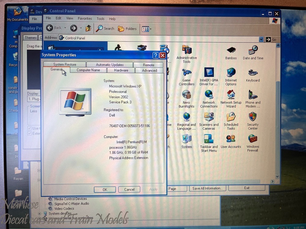The image size is (306, 229).
Task: Open the Edit menu
Action: point(58,18)
